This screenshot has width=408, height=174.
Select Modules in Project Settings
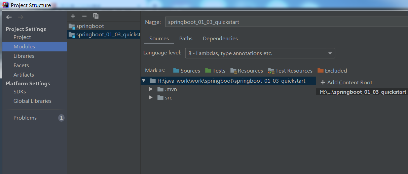(35, 47)
